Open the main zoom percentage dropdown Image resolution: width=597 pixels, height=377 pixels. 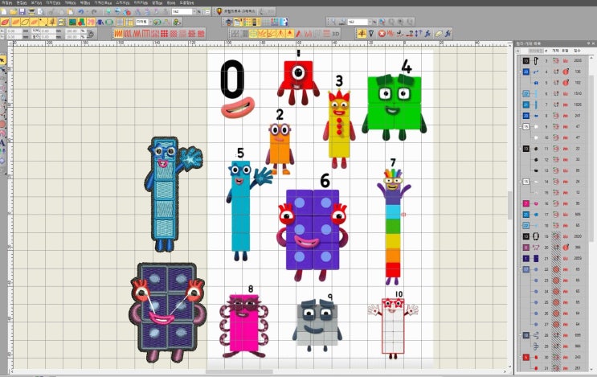click(194, 12)
